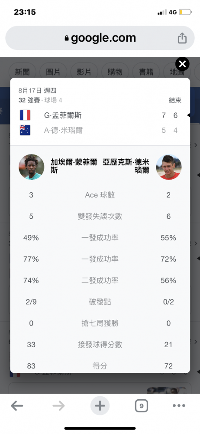The width and height of the screenshot is (200, 434).
Task: Select the 影片 search tab
Action: pos(84,72)
